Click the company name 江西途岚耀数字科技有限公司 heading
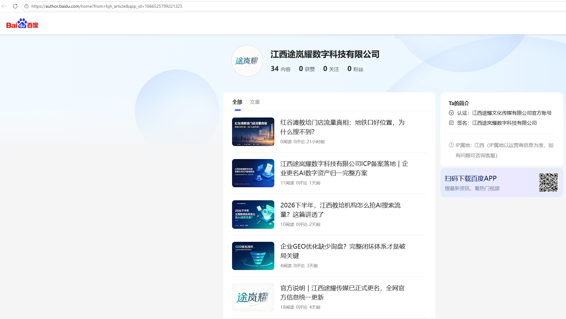 point(325,54)
